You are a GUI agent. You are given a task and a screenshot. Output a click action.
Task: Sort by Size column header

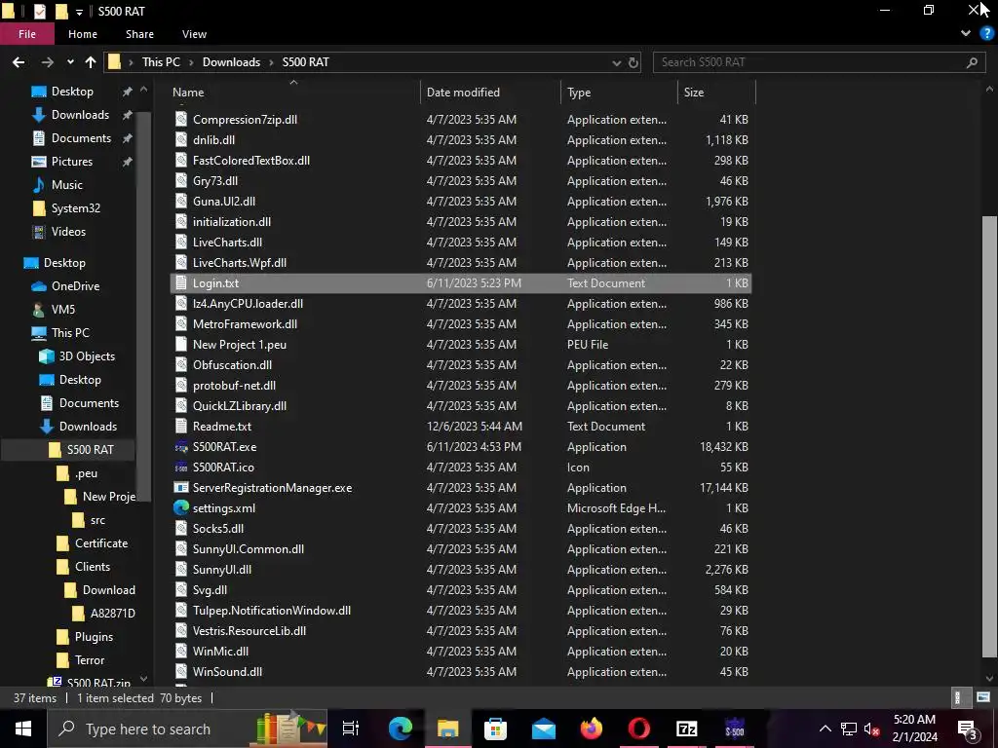694,93
